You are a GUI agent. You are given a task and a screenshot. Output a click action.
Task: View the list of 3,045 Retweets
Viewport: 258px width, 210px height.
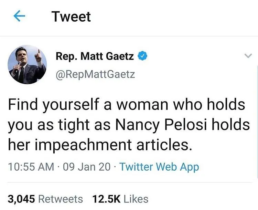pos(45,199)
